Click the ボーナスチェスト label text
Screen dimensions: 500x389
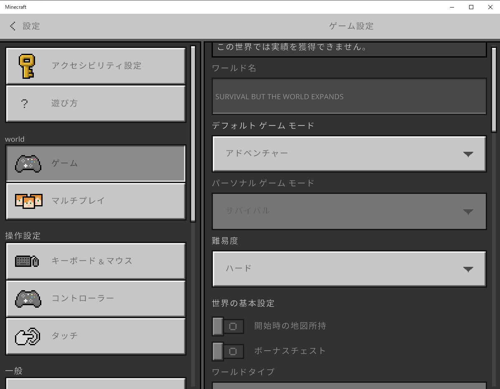tap(290, 351)
